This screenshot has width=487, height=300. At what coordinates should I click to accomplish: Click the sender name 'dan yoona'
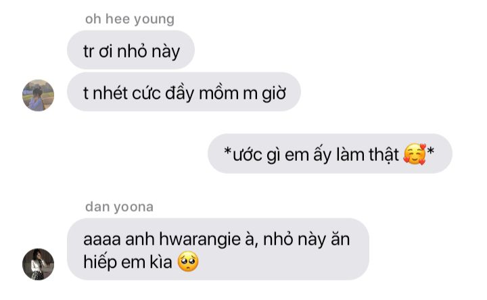pyautogui.click(x=119, y=207)
